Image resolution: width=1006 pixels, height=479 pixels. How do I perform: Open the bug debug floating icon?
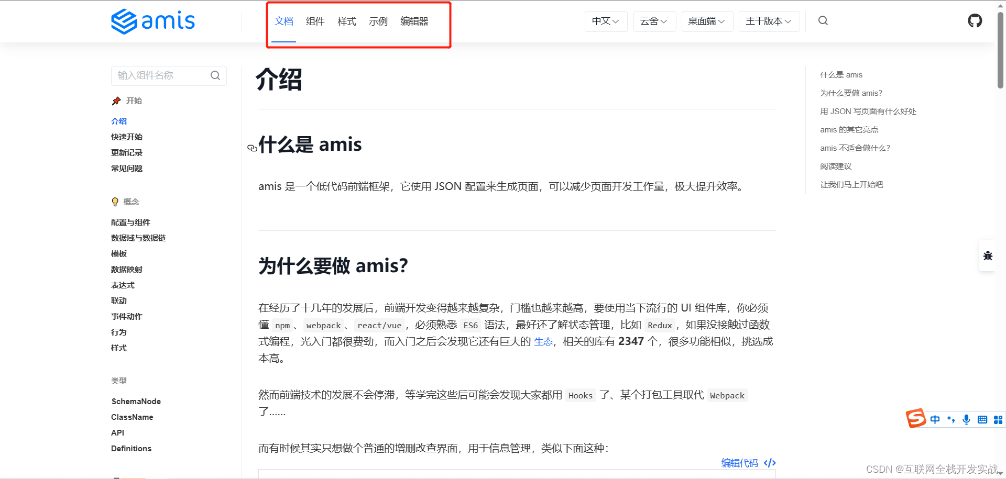[x=988, y=255]
